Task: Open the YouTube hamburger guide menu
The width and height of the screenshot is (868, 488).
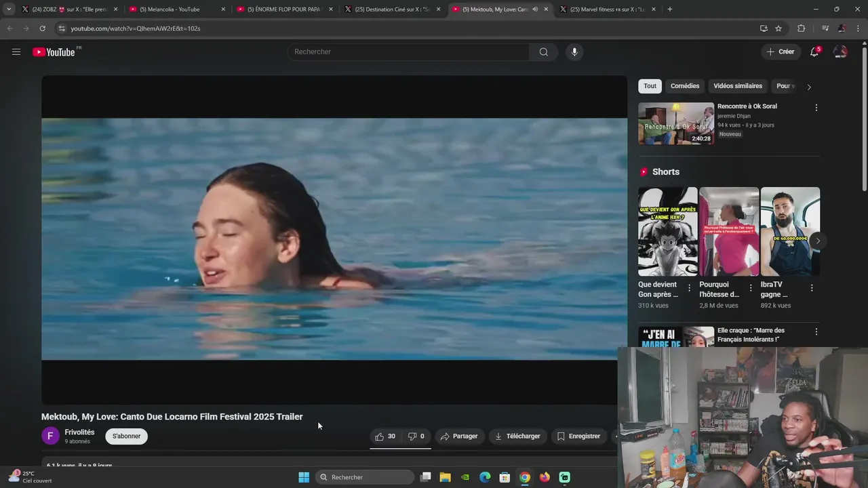Action: click(16, 52)
